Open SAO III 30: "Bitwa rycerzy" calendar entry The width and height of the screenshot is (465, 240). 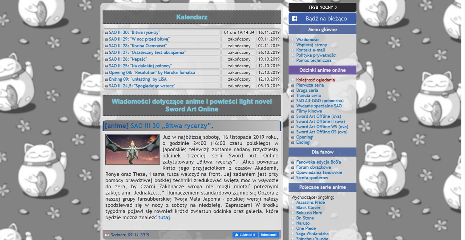[134, 32]
